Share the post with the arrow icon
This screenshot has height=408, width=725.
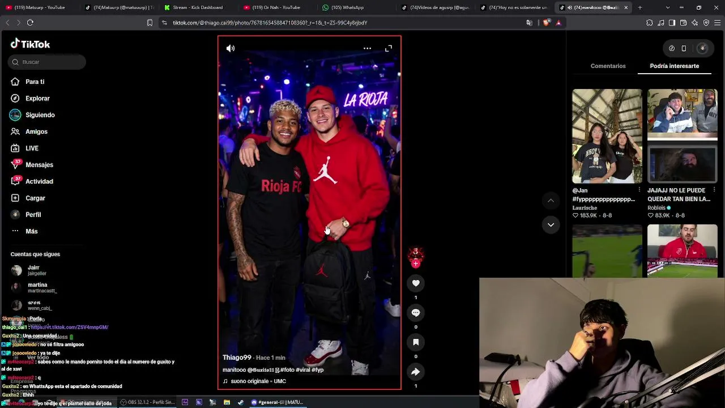click(x=416, y=372)
